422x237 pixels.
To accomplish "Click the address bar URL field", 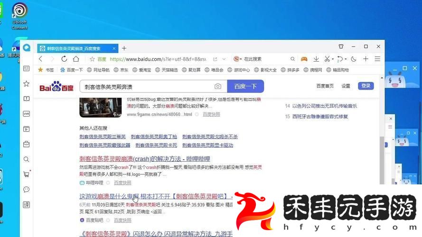I will (158, 59).
